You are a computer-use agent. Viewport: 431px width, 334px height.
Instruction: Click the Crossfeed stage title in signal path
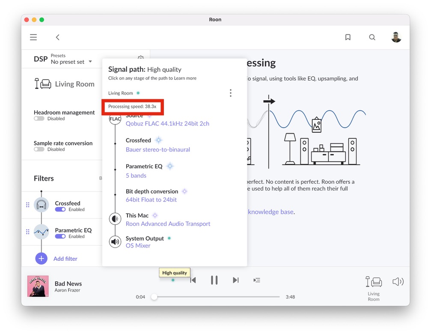[x=138, y=140]
